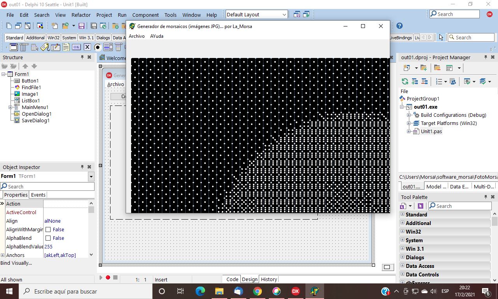Toggle the AlignWithMargins False checkbox
498x299 pixels.
click(x=48, y=230)
